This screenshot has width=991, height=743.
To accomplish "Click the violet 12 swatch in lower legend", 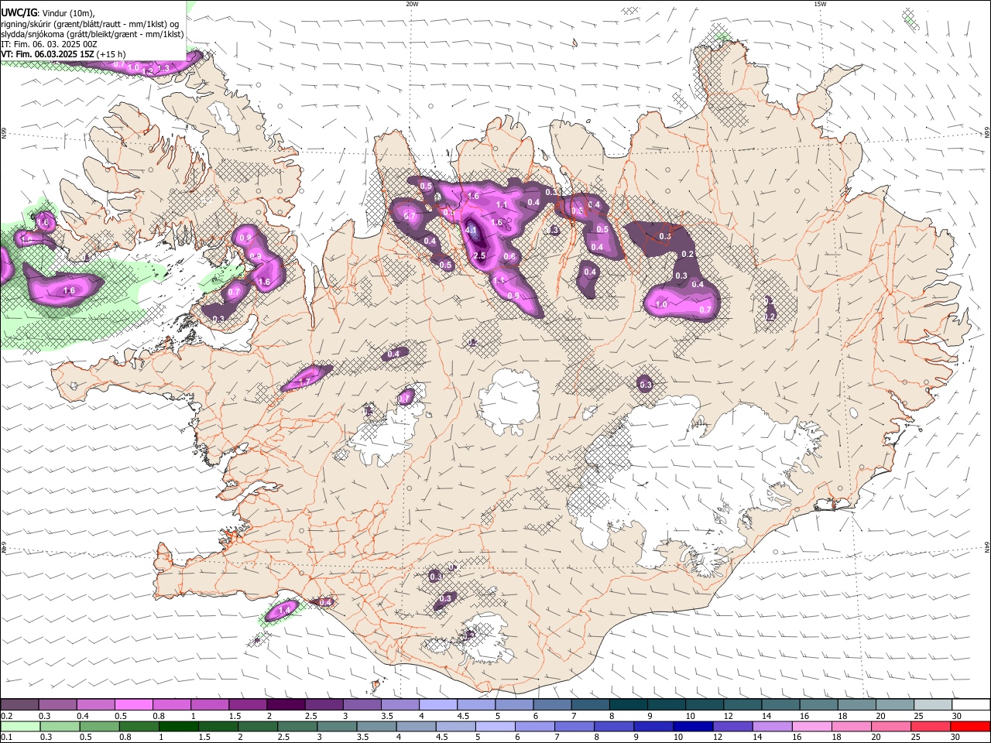I will click(x=732, y=726).
